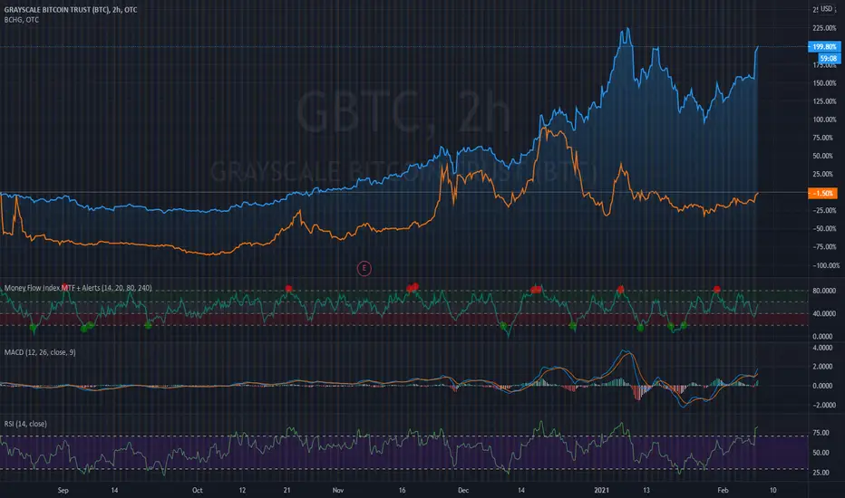The width and height of the screenshot is (845, 498).
Task: Click the -2.0000 MACD scale value
Action: click(822, 406)
